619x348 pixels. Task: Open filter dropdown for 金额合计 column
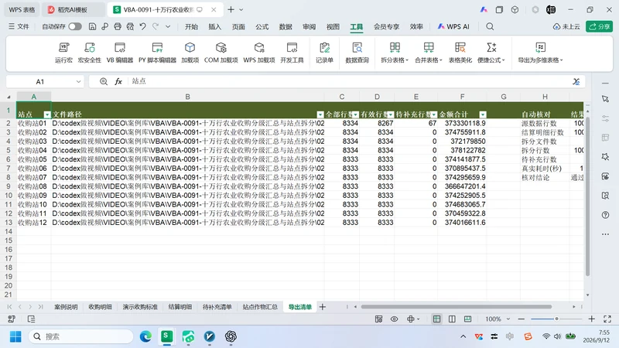pos(482,114)
